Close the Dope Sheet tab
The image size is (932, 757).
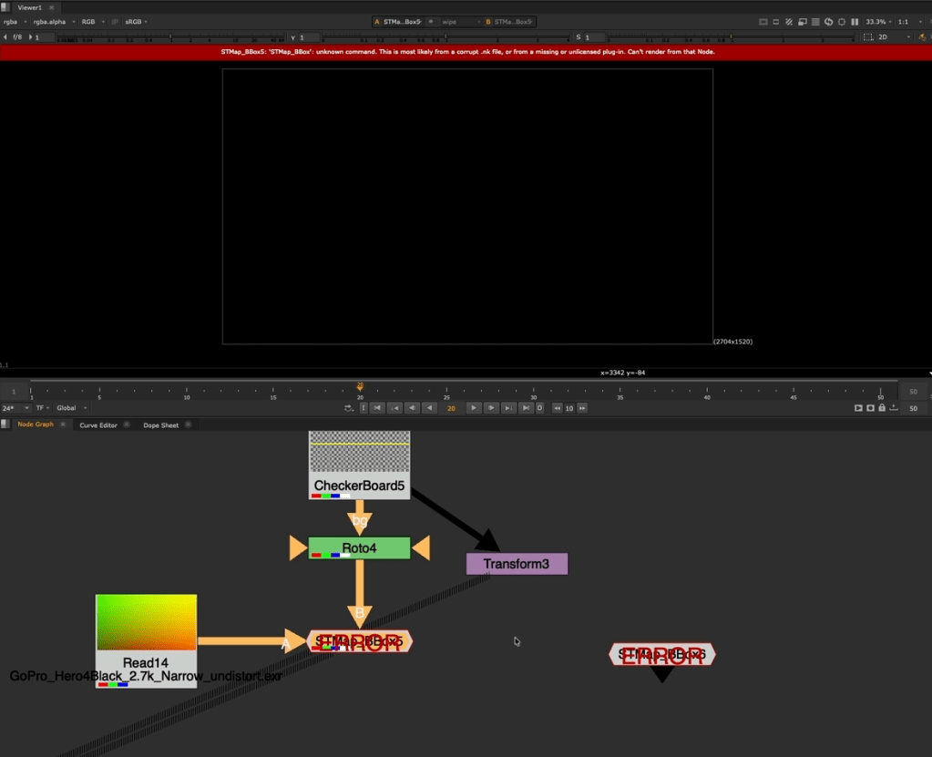pos(189,425)
